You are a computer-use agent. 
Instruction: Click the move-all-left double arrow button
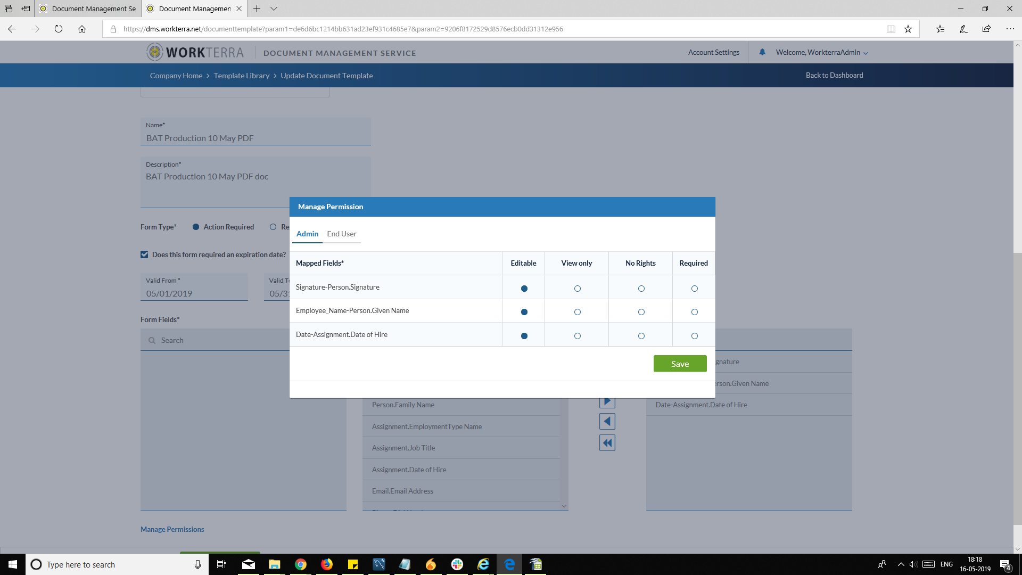click(x=607, y=443)
